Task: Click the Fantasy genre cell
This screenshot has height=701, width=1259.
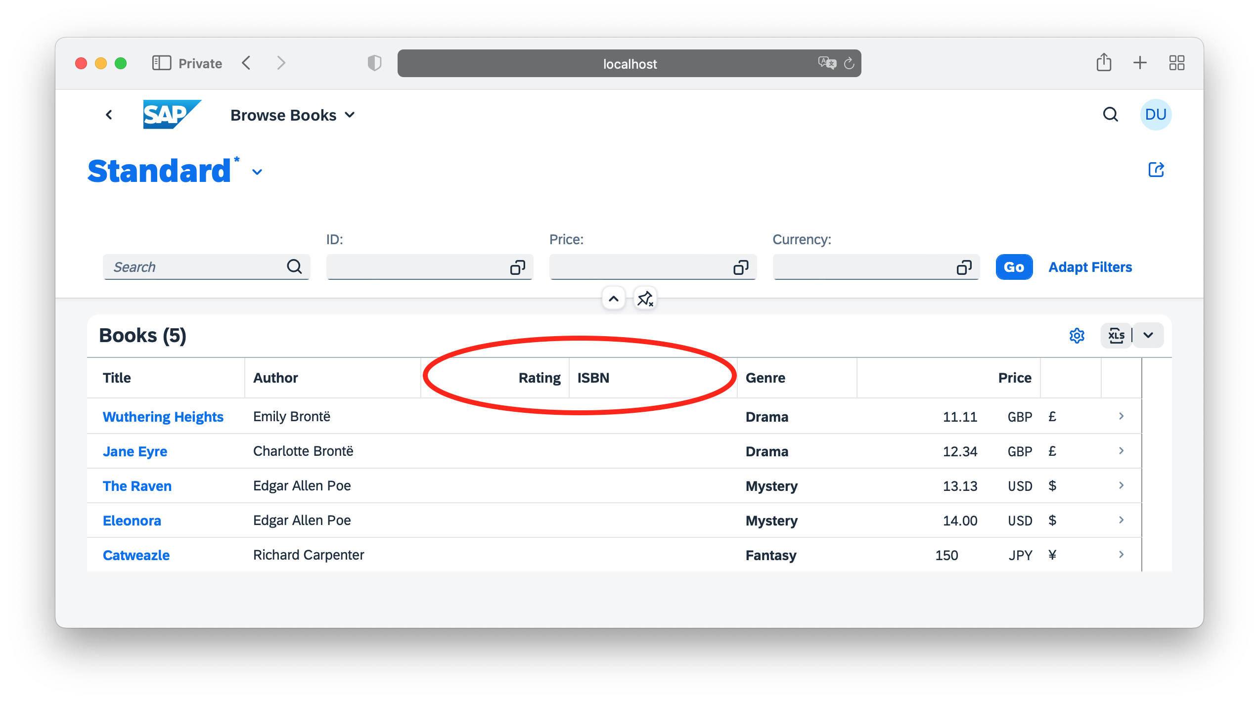Action: click(771, 555)
